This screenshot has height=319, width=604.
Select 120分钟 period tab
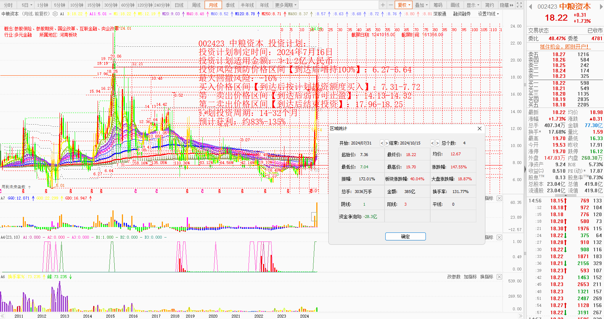(x=145, y=5)
